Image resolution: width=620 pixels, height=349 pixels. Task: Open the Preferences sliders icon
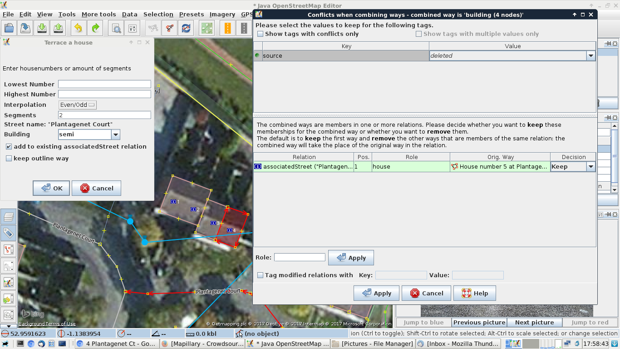tap(133, 28)
